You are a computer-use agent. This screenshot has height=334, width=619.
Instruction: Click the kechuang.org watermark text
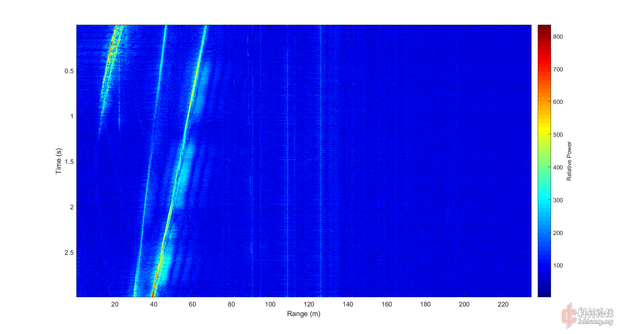(595, 321)
